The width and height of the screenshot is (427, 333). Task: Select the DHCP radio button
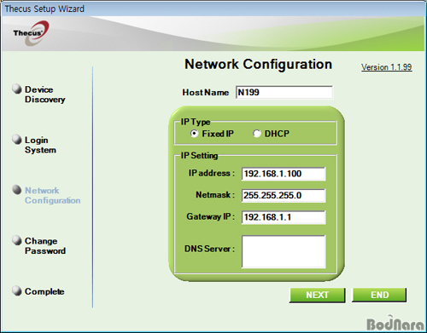(x=257, y=134)
